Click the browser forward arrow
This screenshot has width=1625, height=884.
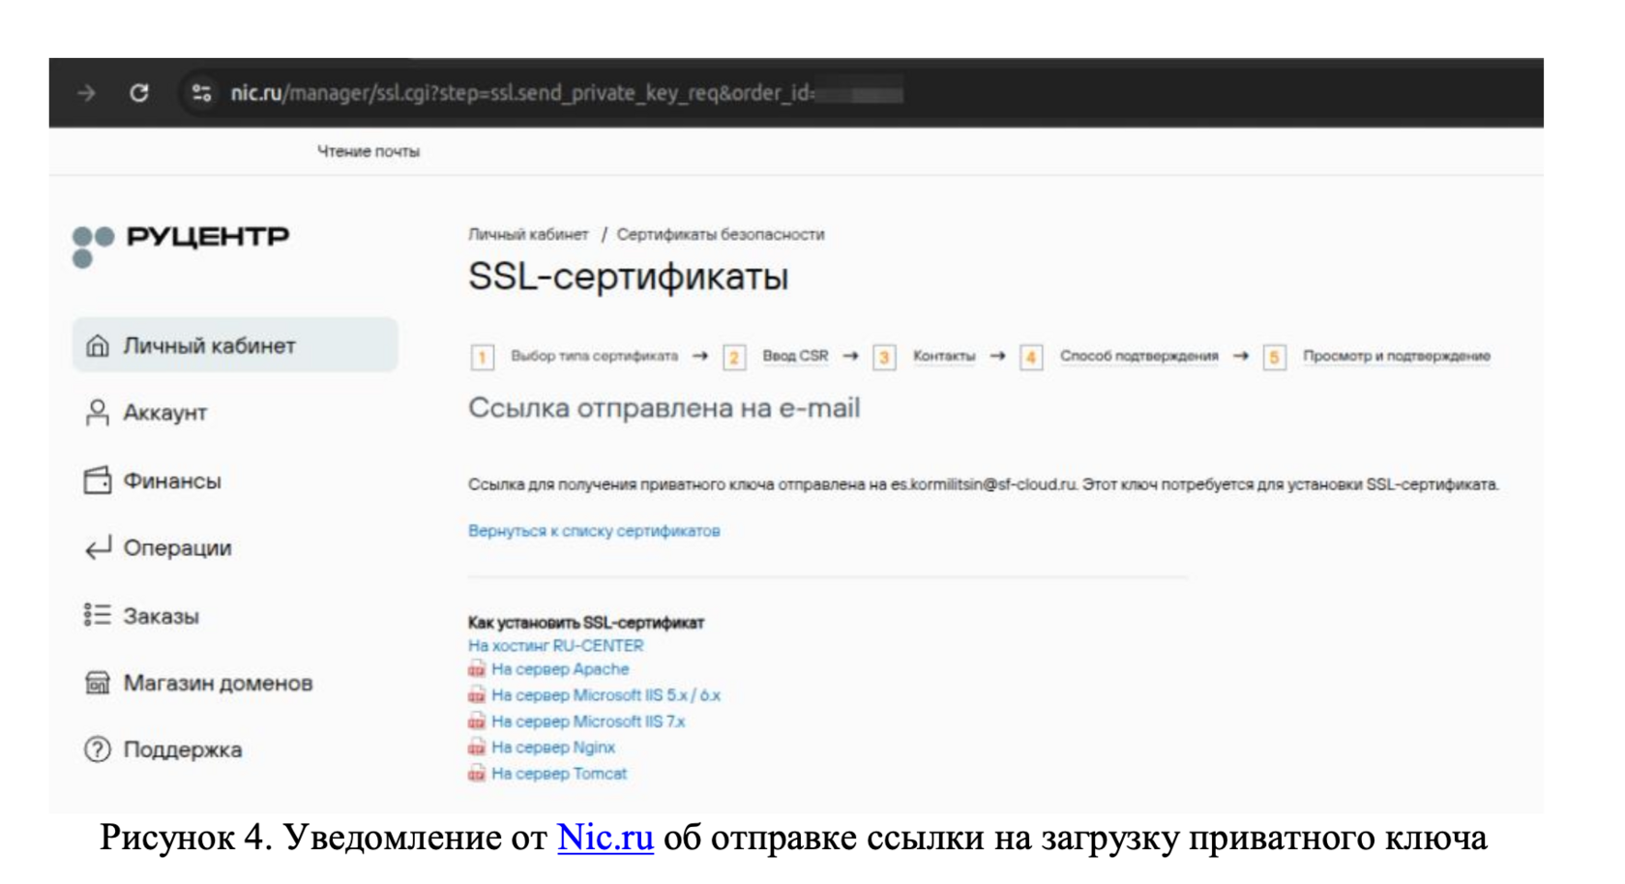87,93
